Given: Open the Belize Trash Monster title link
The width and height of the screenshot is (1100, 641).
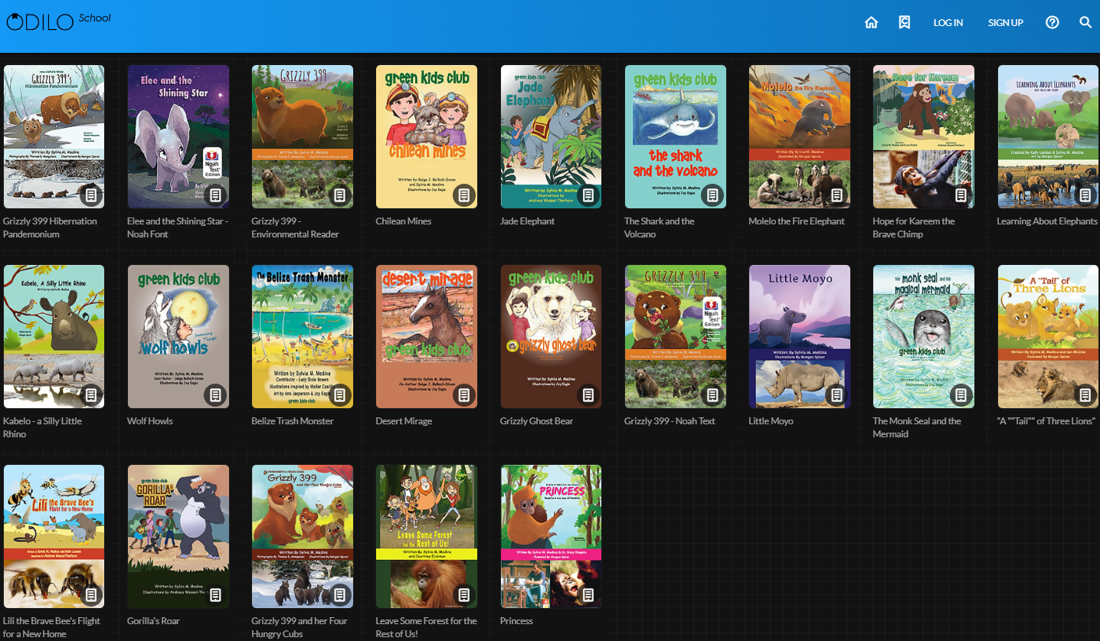Looking at the screenshot, I should (293, 421).
